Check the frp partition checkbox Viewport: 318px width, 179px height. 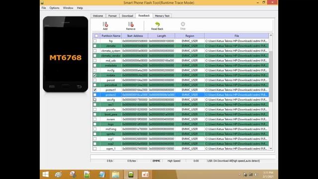(95, 41)
